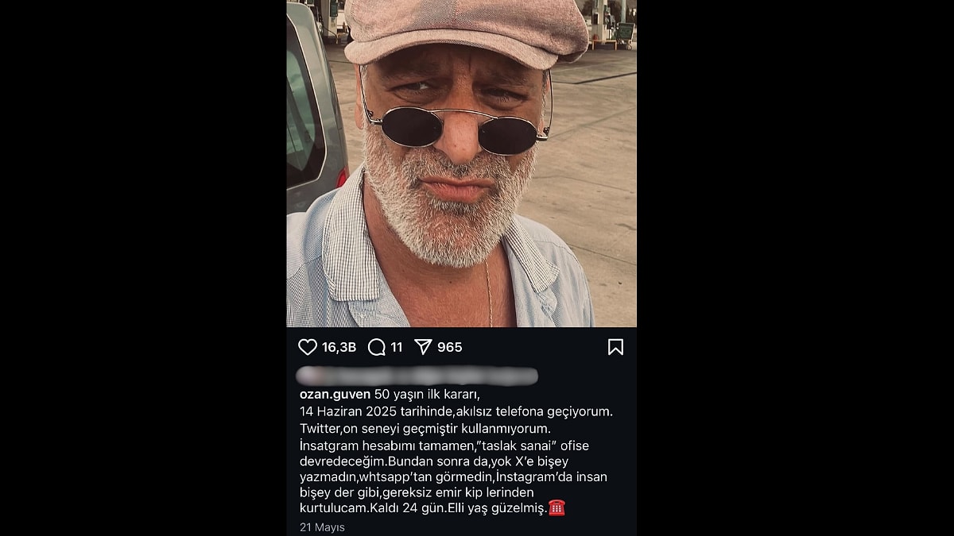The height and width of the screenshot is (536, 954).
Task: Open the ozan.guven profile link
Action: (x=335, y=395)
